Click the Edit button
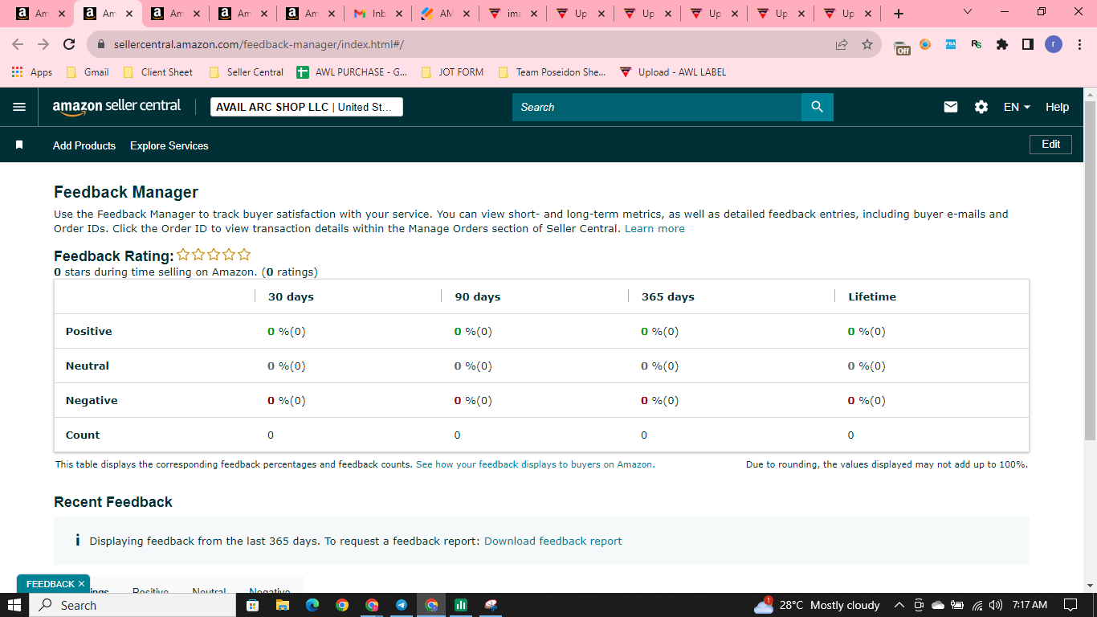The height and width of the screenshot is (617, 1097). 1050,145
